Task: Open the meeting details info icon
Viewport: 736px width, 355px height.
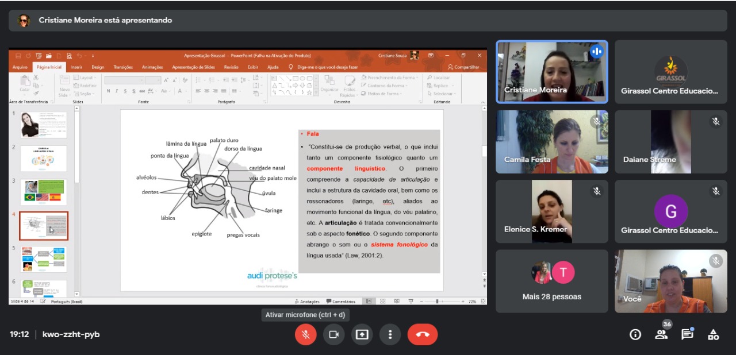Action: tap(635, 334)
